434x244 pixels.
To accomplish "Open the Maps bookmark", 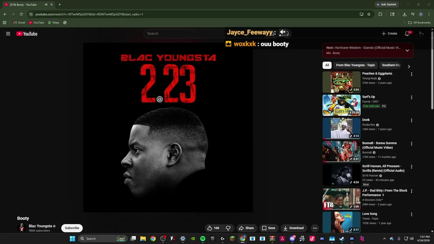I will [x=53, y=23].
